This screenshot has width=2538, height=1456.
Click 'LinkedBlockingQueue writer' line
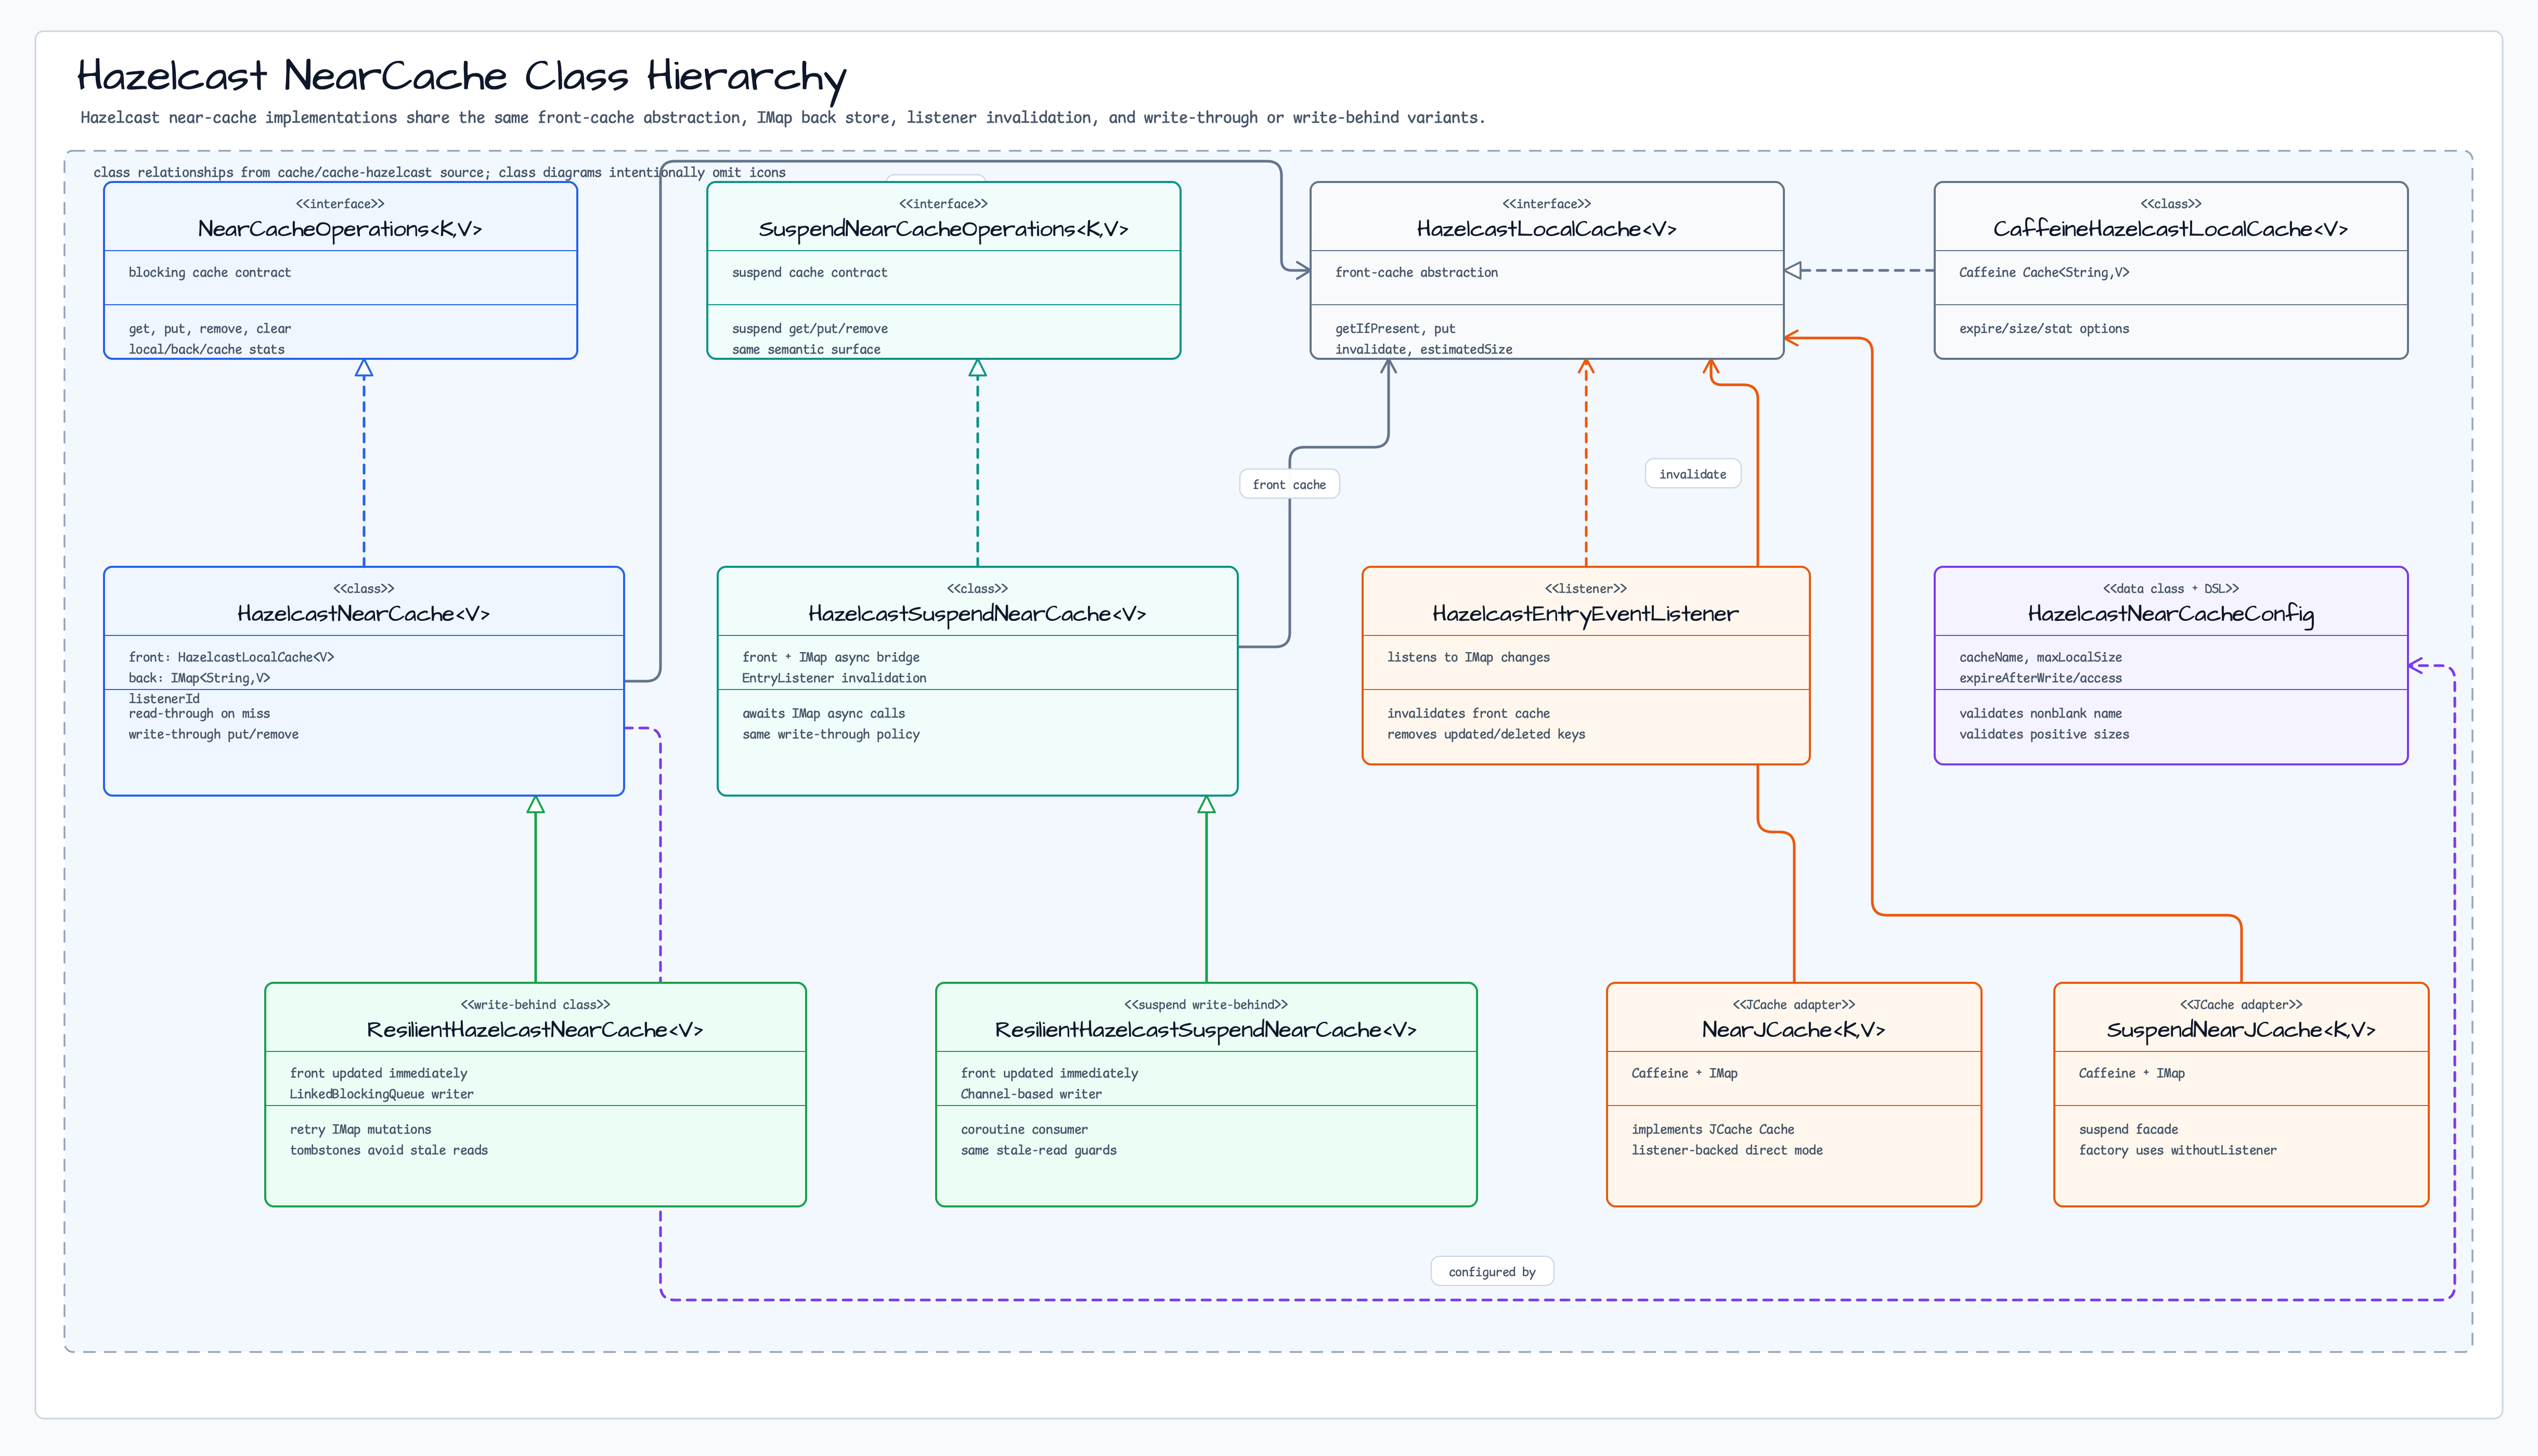coord(381,1094)
